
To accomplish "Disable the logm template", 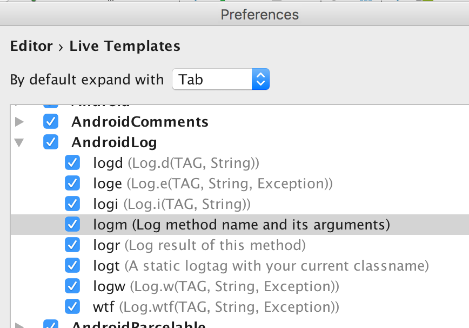I will coord(72,224).
